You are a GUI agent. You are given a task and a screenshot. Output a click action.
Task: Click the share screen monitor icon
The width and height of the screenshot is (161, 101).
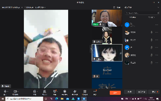pos(55,91)
